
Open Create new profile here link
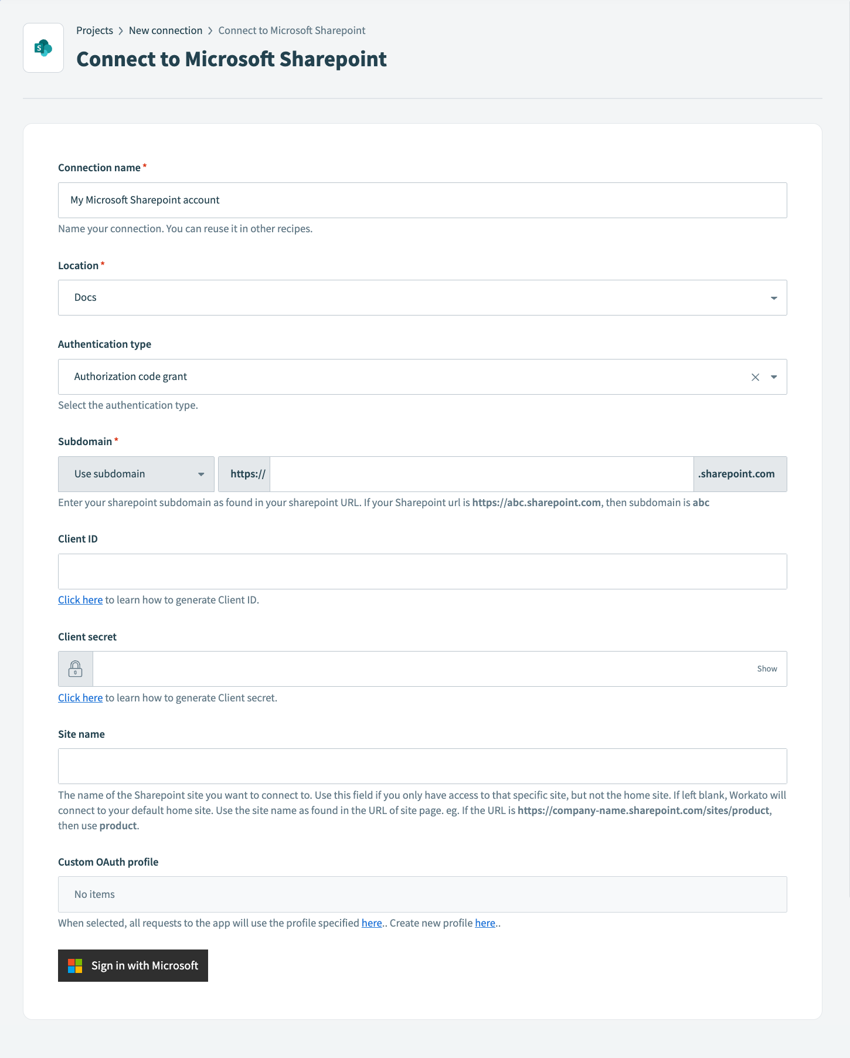click(x=485, y=923)
